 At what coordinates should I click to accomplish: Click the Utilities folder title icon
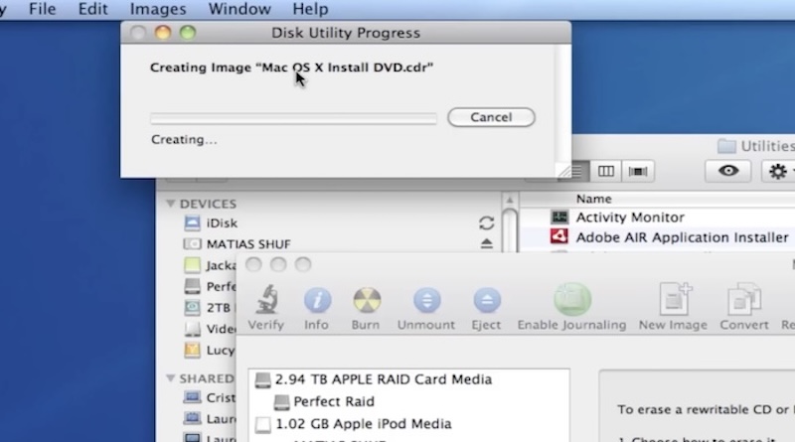726,146
